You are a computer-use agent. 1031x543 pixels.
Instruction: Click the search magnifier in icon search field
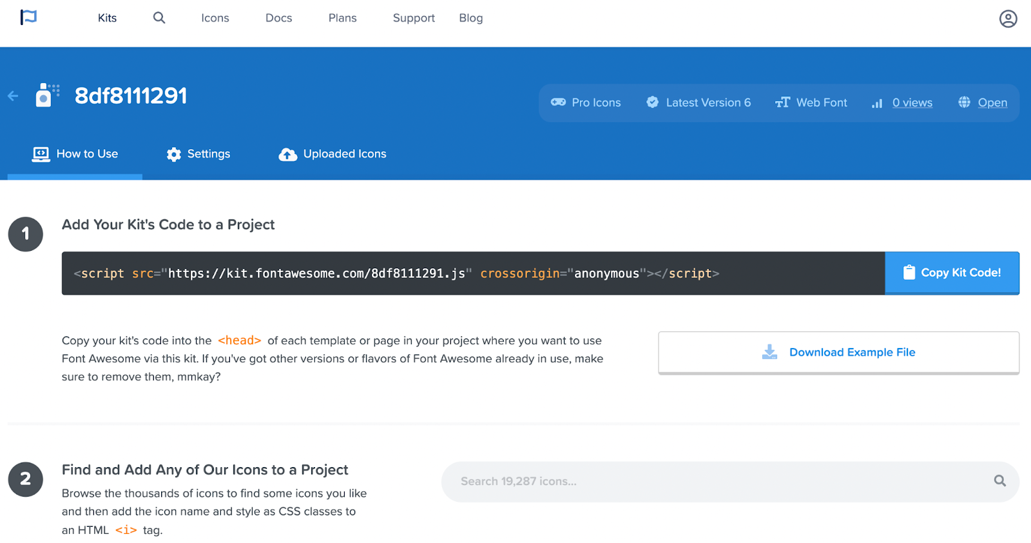click(x=1000, y=481)
